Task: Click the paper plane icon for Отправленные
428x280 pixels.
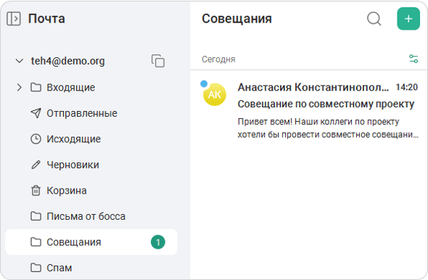Action: click(36, 113)
